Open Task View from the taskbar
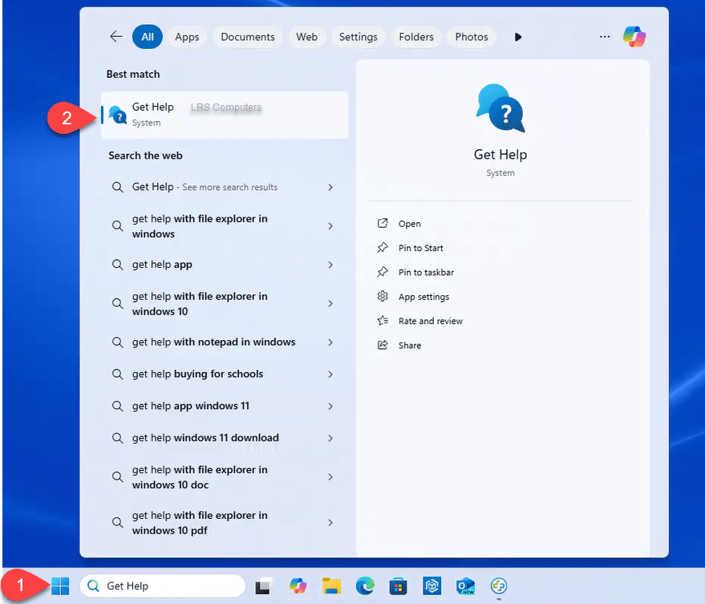Viewport: 705px width, 604px height. tap(264, 586)
